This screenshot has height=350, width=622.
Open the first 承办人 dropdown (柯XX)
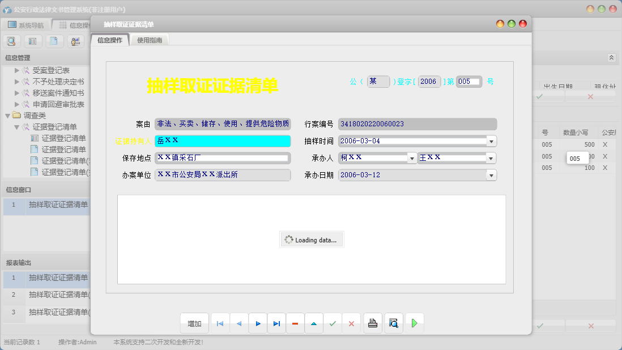[412, 158]
